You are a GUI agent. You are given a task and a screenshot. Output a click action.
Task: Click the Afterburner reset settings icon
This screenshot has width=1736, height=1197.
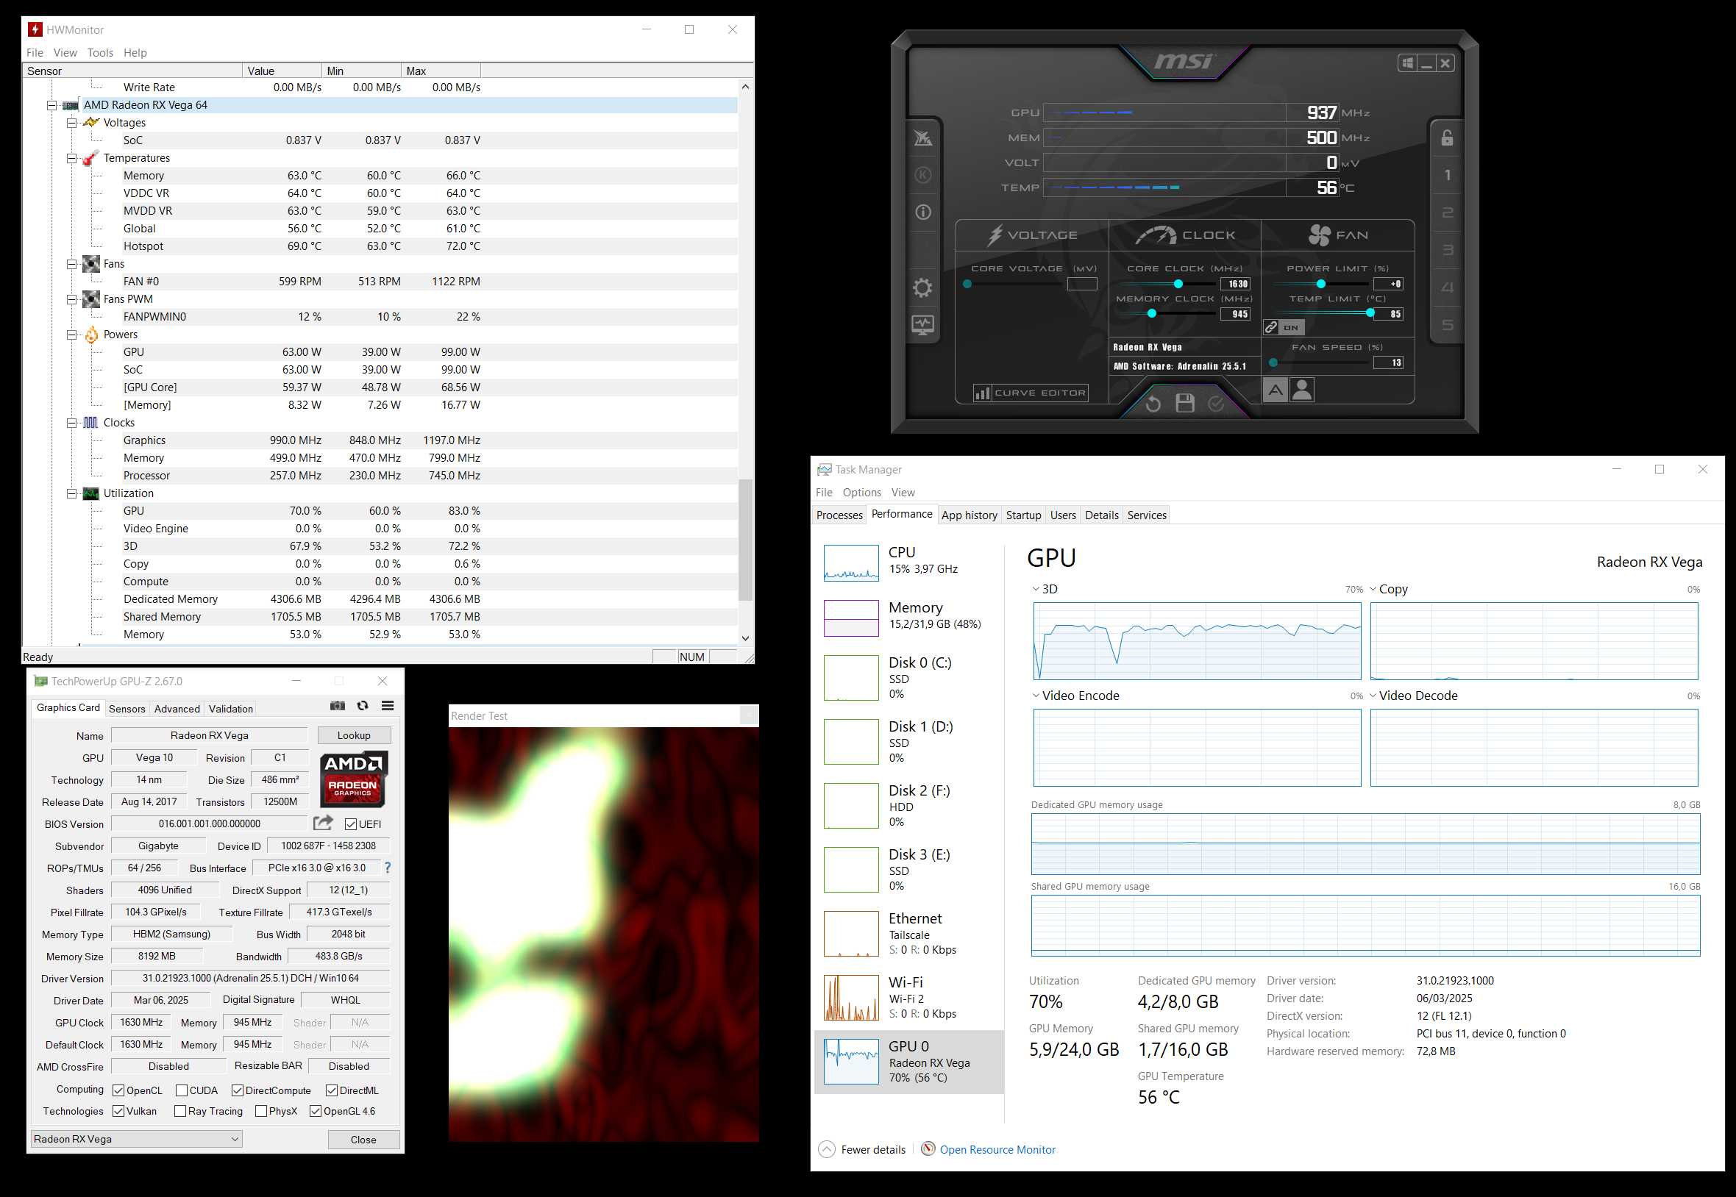[1153, 404]
